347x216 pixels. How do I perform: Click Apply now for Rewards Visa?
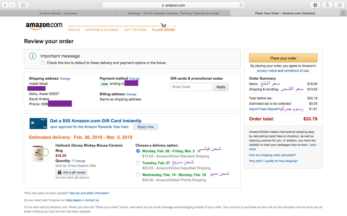click(x=145, y=127)
